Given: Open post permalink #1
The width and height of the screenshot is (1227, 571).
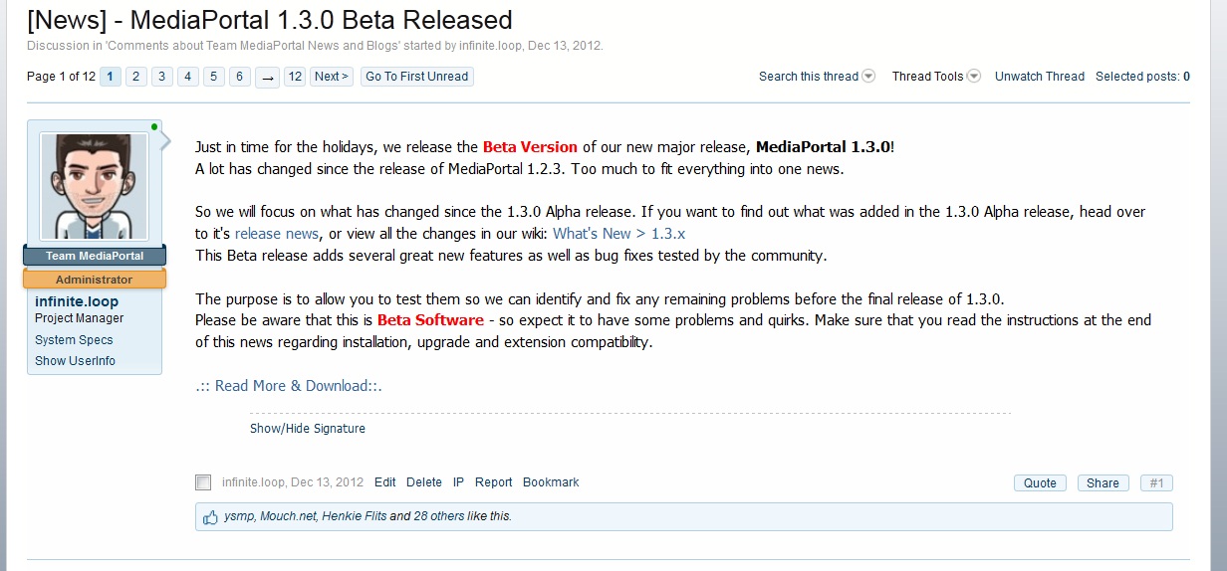Looking at the screenshot, I should [1156, 483].
